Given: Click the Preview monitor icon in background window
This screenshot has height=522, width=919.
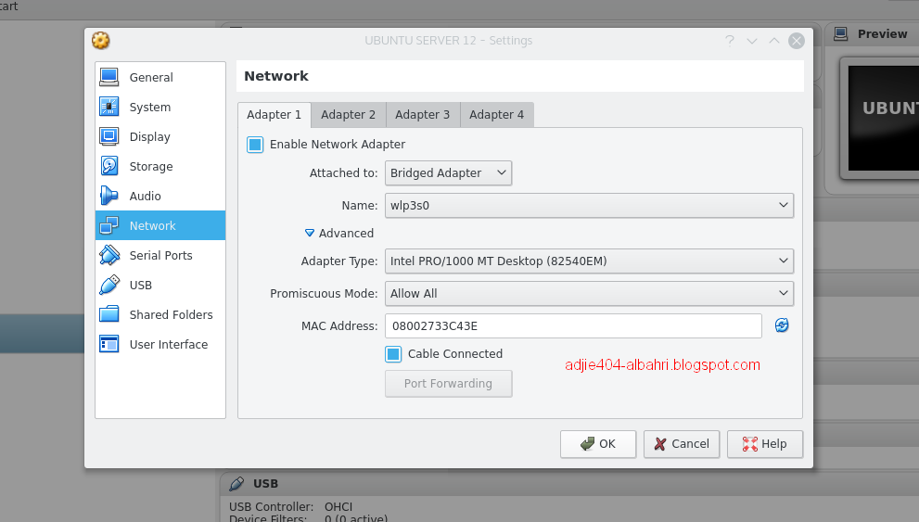Looking at the screenshot, I should click(x=840, y=34).
